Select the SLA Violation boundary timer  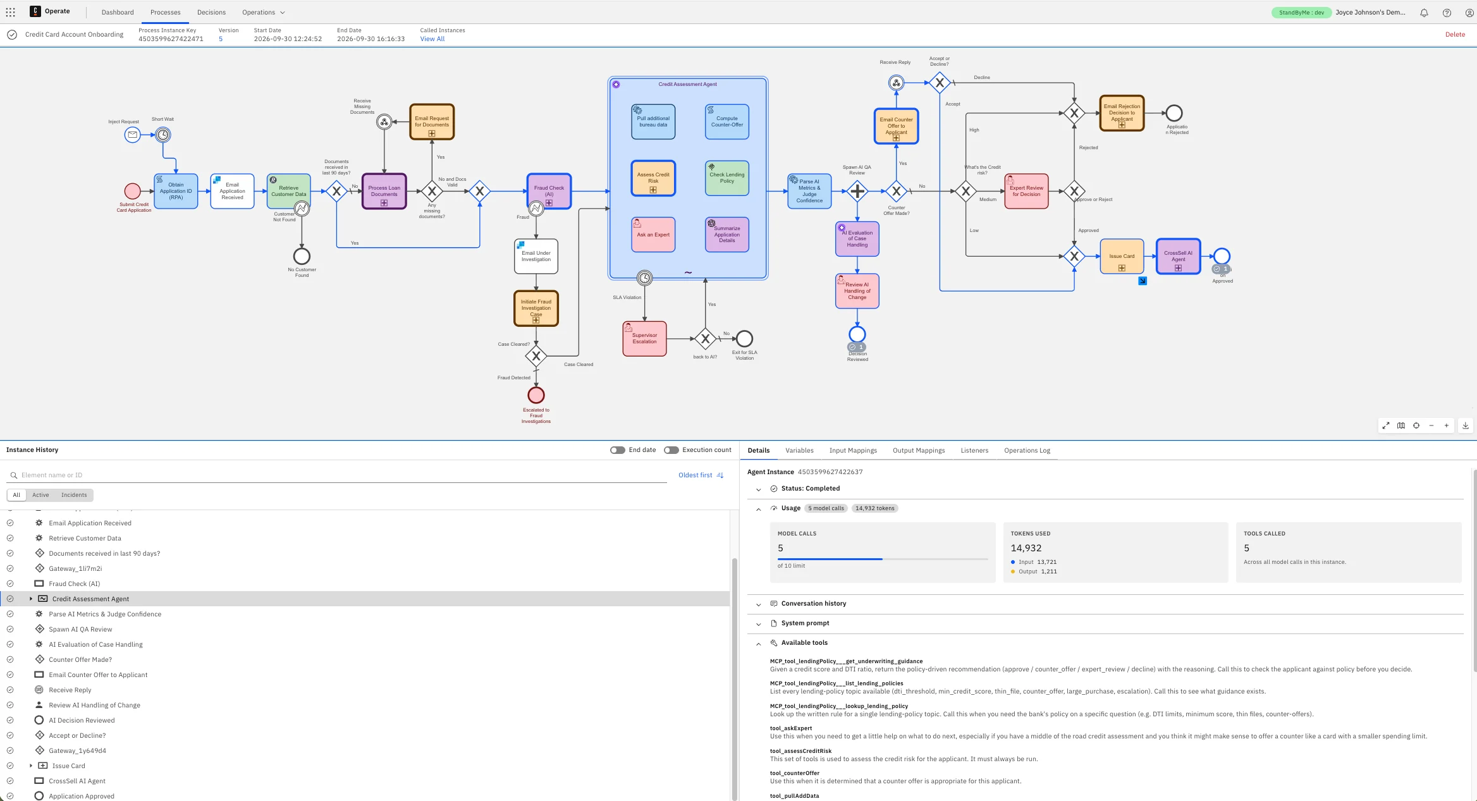[x=644, y=278]
